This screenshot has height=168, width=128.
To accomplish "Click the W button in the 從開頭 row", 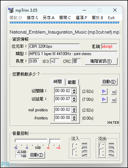I will pos(114,92).
